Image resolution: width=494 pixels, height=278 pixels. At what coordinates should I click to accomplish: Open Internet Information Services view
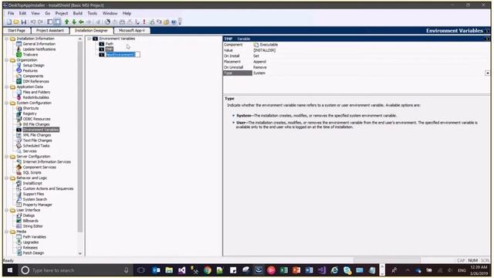(x=46, y=161)
